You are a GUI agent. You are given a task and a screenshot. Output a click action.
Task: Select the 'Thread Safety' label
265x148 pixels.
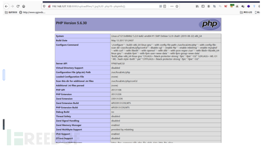pos(63,116)
